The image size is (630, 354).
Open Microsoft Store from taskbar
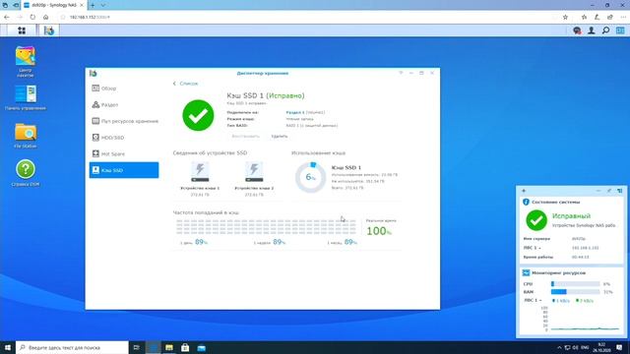pyautogui.click(x=185, y=347)
